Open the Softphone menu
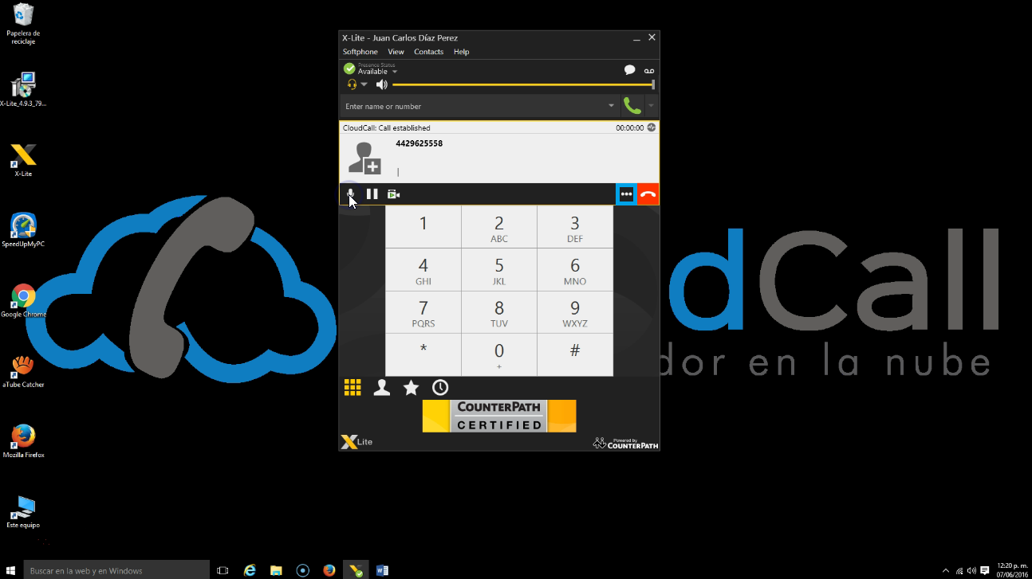This screenshot has width=1032, height=579. tap(360, 52)
